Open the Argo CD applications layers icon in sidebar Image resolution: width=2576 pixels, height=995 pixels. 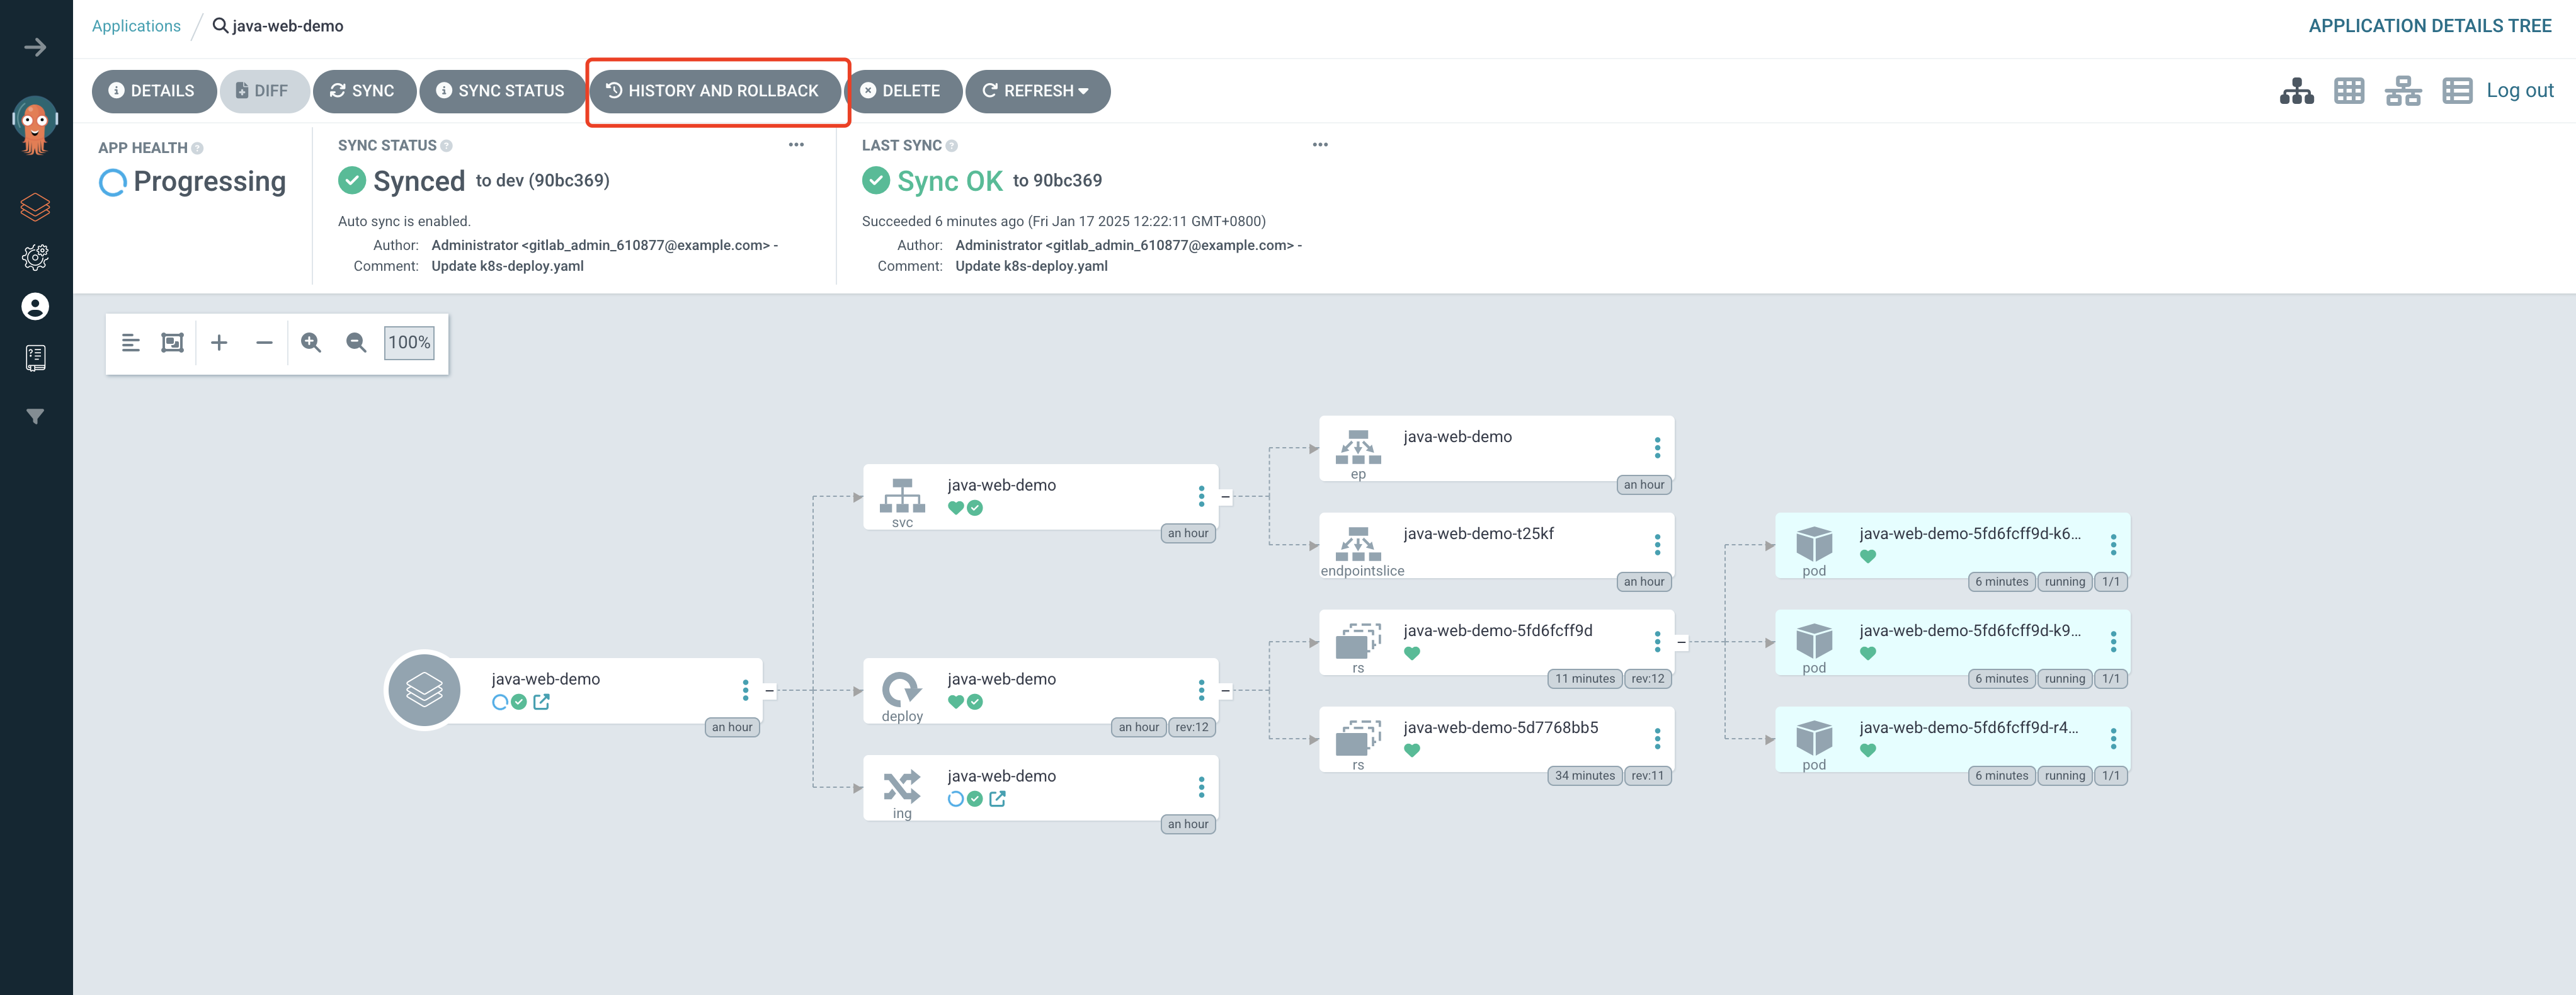click(x=35, y=207)
